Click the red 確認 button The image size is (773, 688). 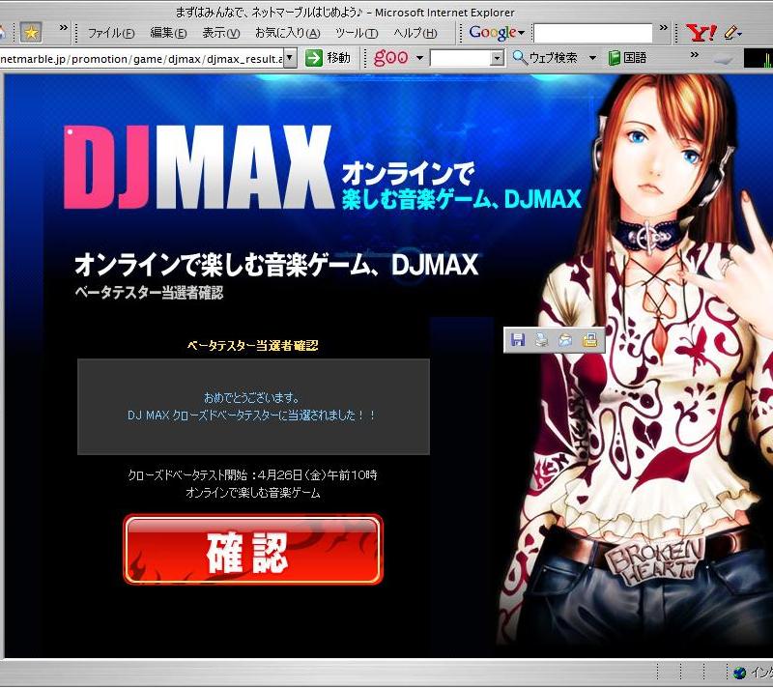tap(253, 550)
